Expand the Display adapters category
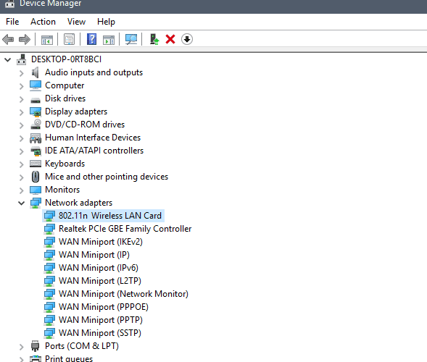This screenshot has width=427, height=362. 22,112
